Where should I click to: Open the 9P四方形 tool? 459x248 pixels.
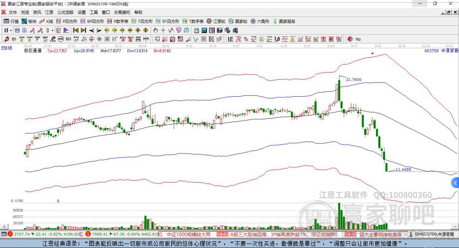pos(92,21)
